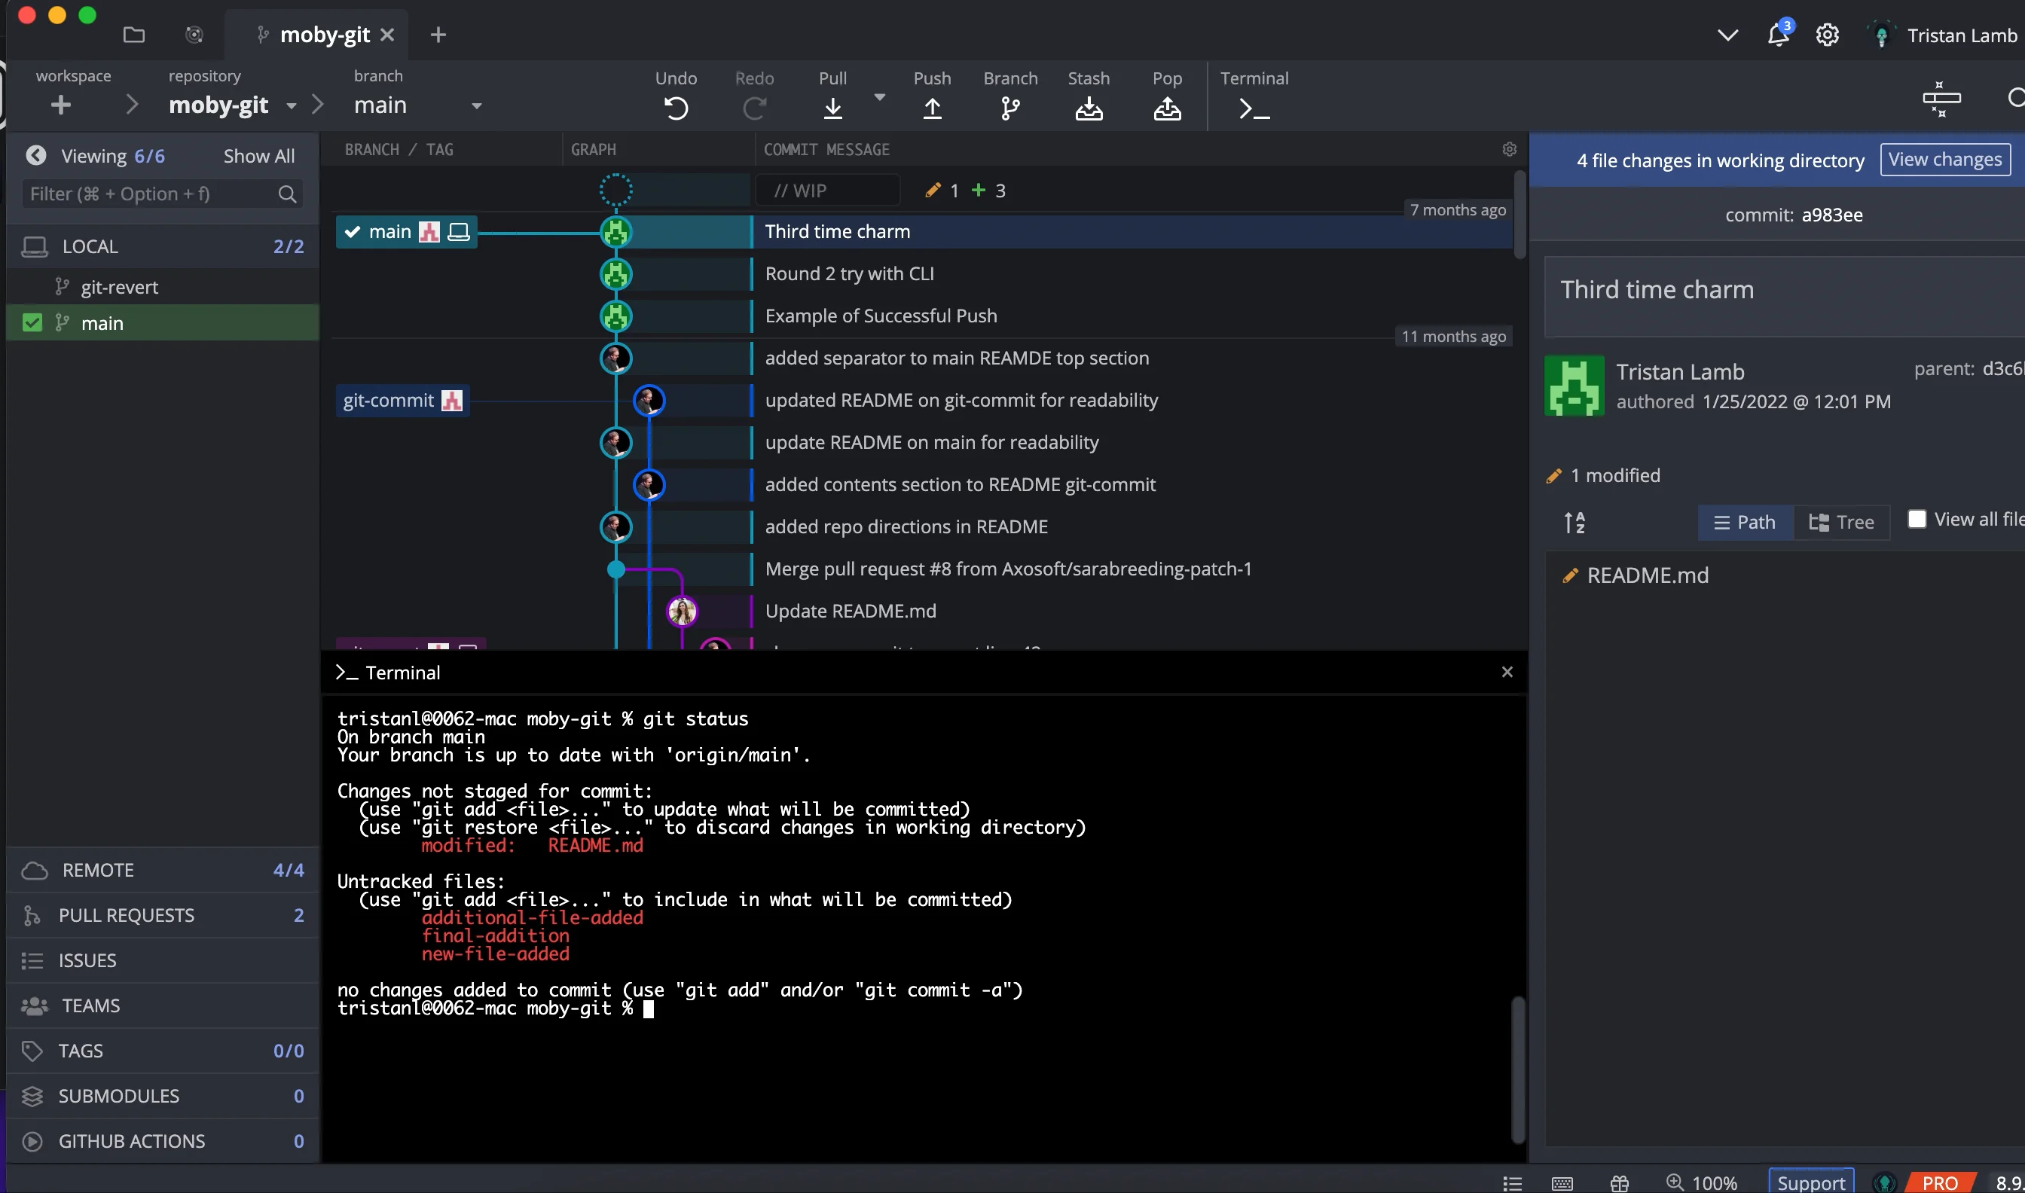This screenshot has height=1193, width=2025.
Task: Sort files with the A-Z sort icon
Action: 1574,523
